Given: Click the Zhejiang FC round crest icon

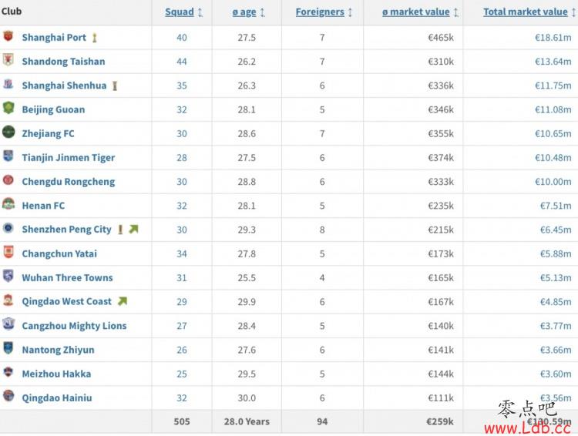Looking at the screenshot, I should point(8,132).
